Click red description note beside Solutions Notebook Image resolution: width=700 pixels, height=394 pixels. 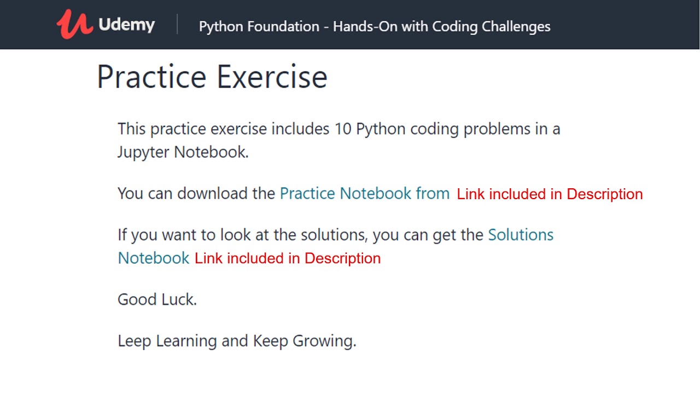[287, 258]
